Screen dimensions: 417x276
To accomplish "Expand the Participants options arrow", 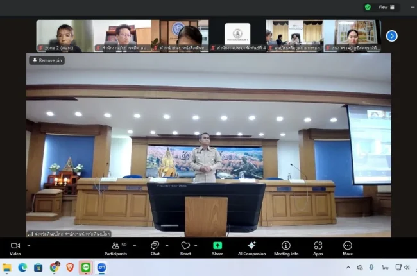I will click(134, 245).
